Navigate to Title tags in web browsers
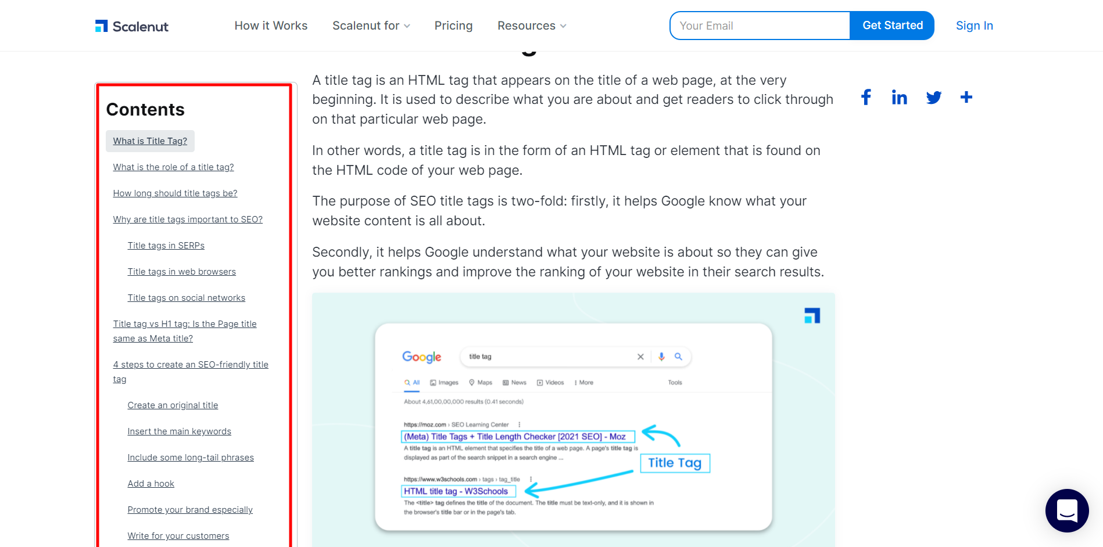The width and height of the screenshot is (1103, 547). click(x=182, y=272)
